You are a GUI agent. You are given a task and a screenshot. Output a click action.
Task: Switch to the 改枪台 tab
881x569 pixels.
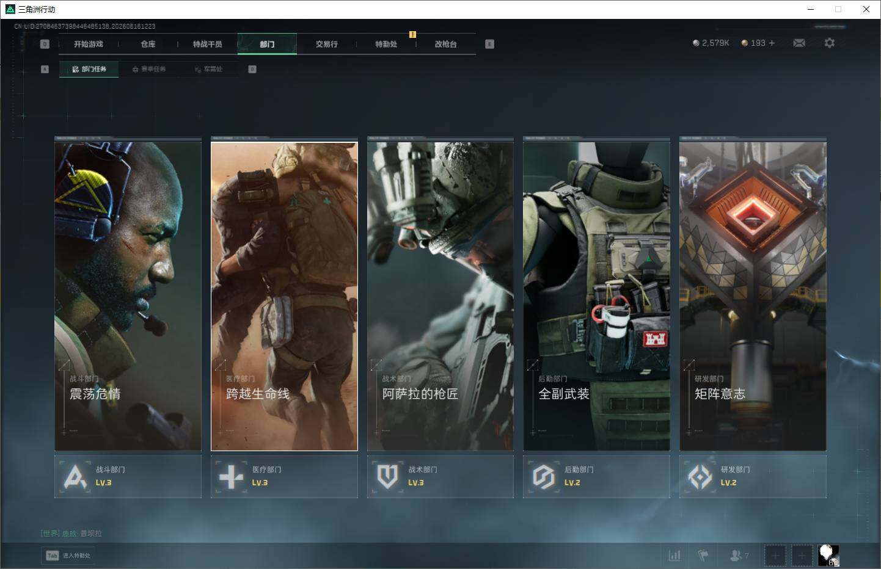(x=446, y=44)
